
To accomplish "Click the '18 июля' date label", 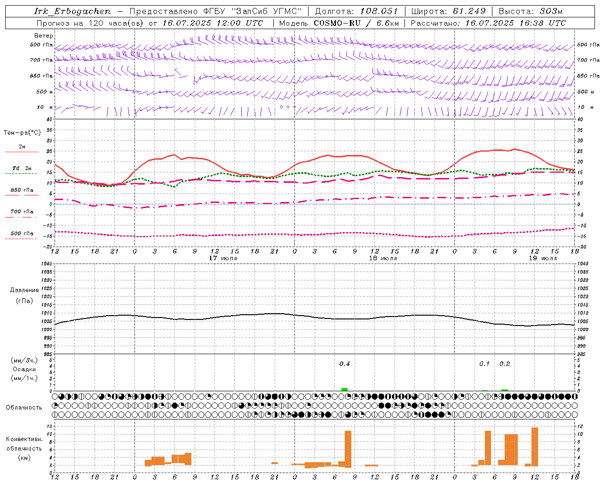I will pyautogui.click(x=383, y=258).
